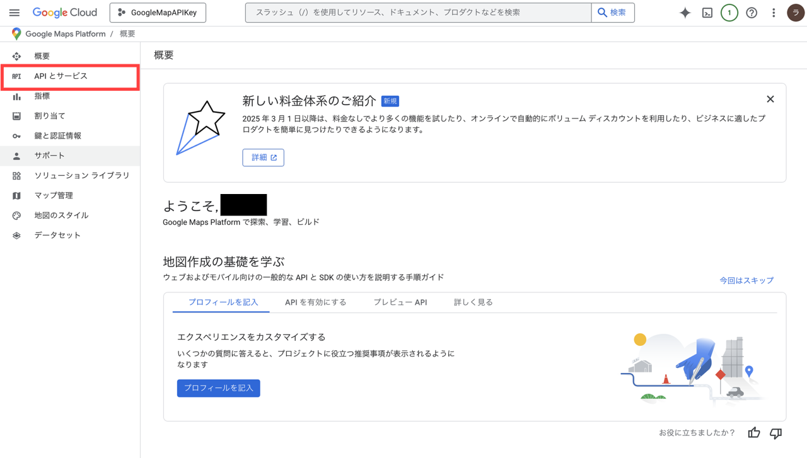Switch to API を有効にする tab
Screen dimensions: 807x458
(315, 302)
